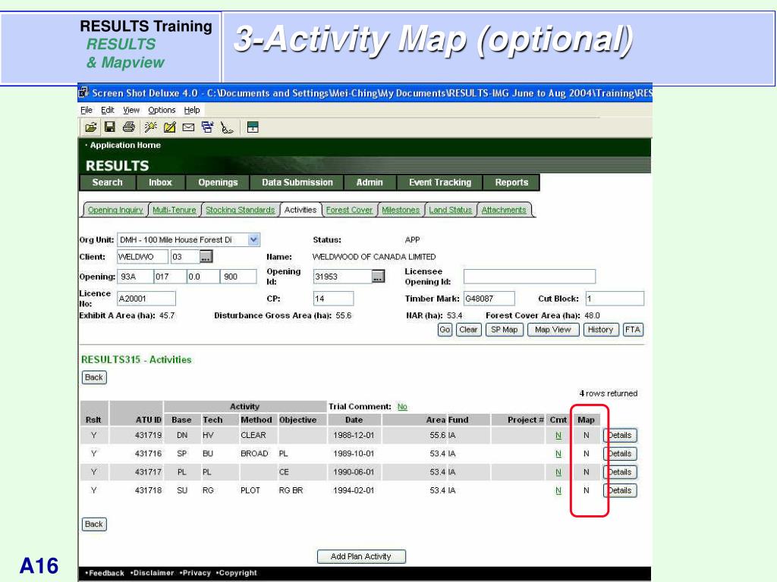Click the Opening map sheet field 93A
Screen dimensions: 777x582
pyautogui.click(x=135, y=277)
